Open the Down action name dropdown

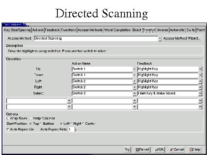(x=134, y=75)
